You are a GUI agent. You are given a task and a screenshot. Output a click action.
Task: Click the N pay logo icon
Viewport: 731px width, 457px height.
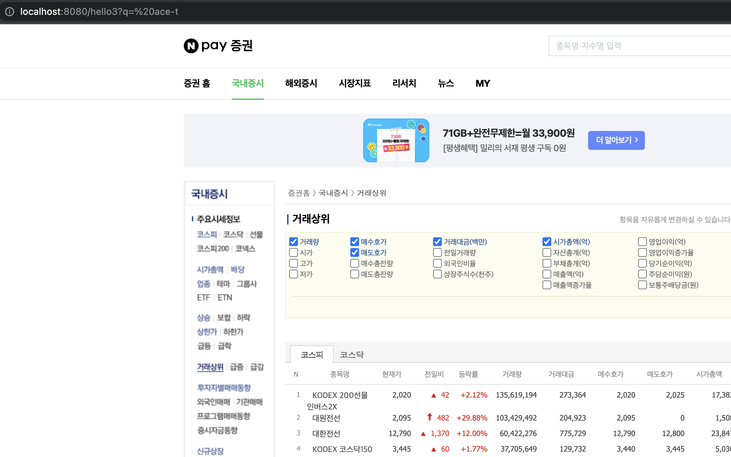[191, 46]
